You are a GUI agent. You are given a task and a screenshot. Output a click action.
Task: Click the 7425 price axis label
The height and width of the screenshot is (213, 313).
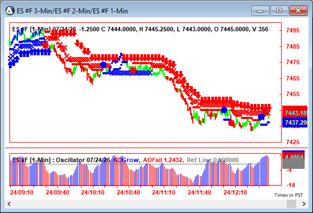pos(293,142)
